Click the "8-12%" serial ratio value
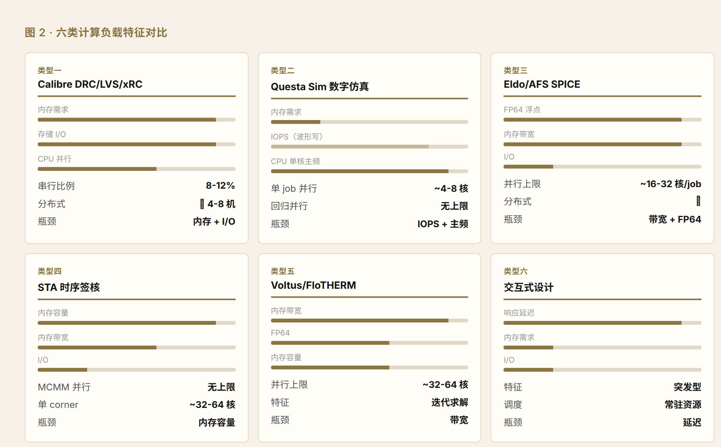Screen dimensions: 721x447 click(x=220, y=185)
